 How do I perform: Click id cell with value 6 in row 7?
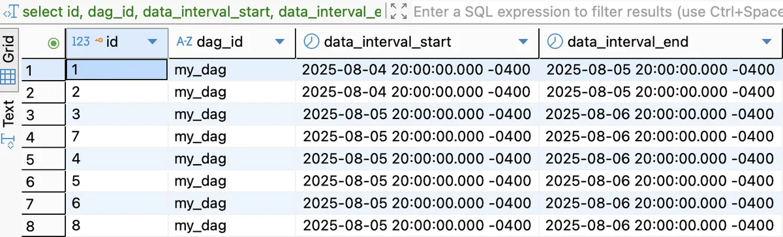coord(116,204)
